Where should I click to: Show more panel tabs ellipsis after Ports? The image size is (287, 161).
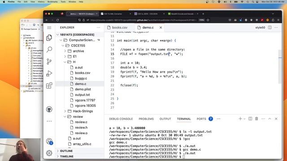tap(218, 119)
